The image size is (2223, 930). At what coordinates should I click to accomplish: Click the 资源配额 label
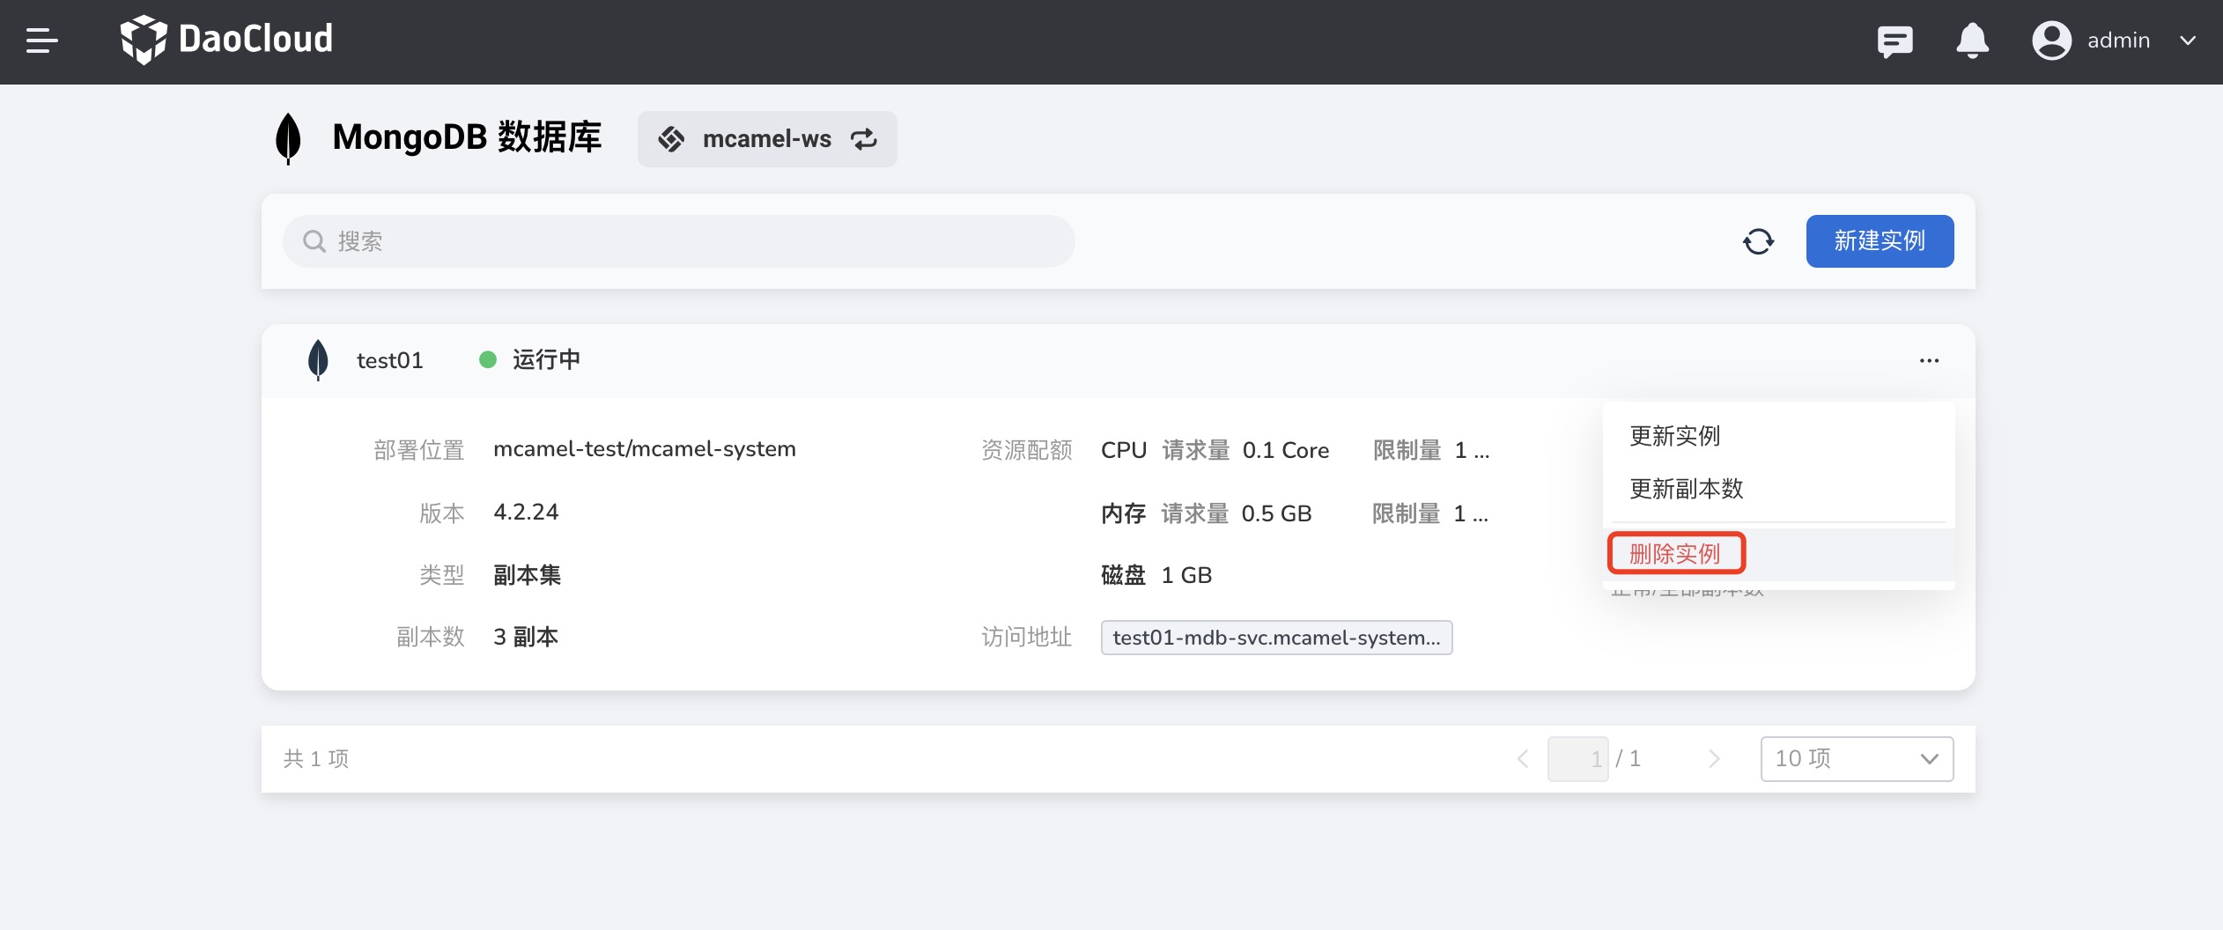pos(1027,450)
